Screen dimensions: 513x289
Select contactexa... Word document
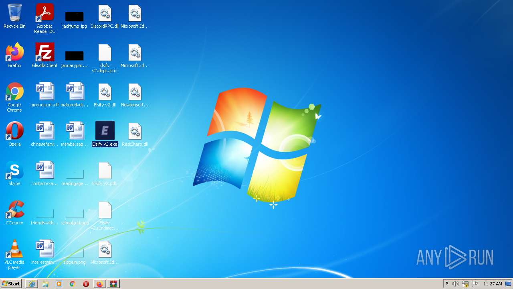pyautogui.click(x=44, y=173)
